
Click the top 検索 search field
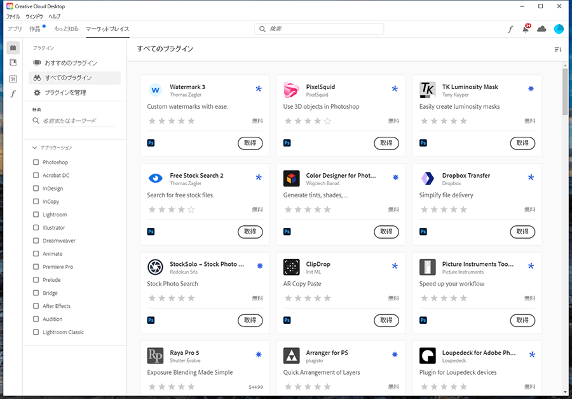point(319,29)
